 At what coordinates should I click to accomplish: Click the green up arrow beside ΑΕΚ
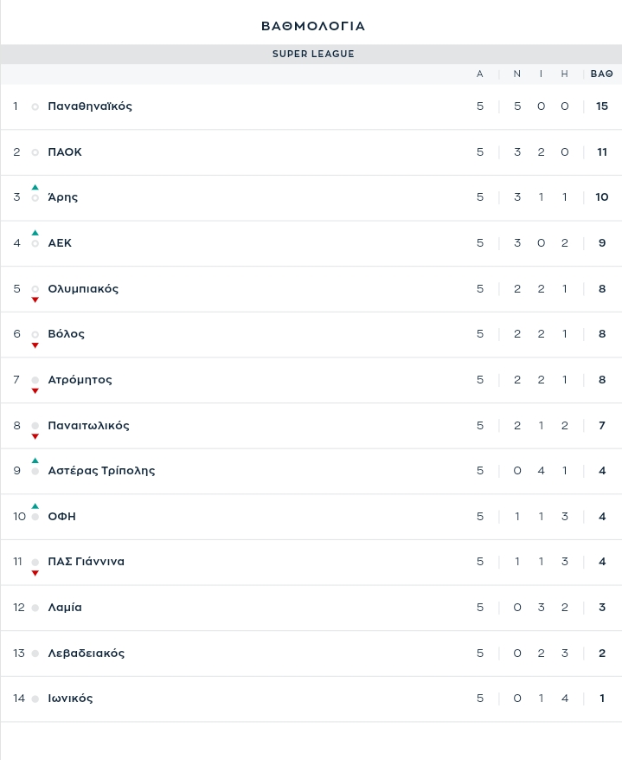[35, 233]
